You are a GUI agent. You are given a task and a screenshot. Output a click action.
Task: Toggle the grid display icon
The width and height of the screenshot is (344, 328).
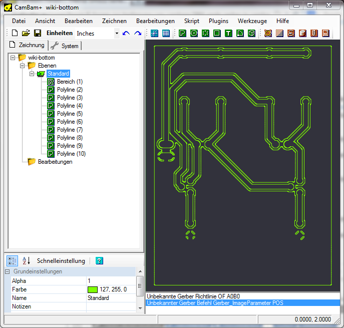tap(166, 33)
